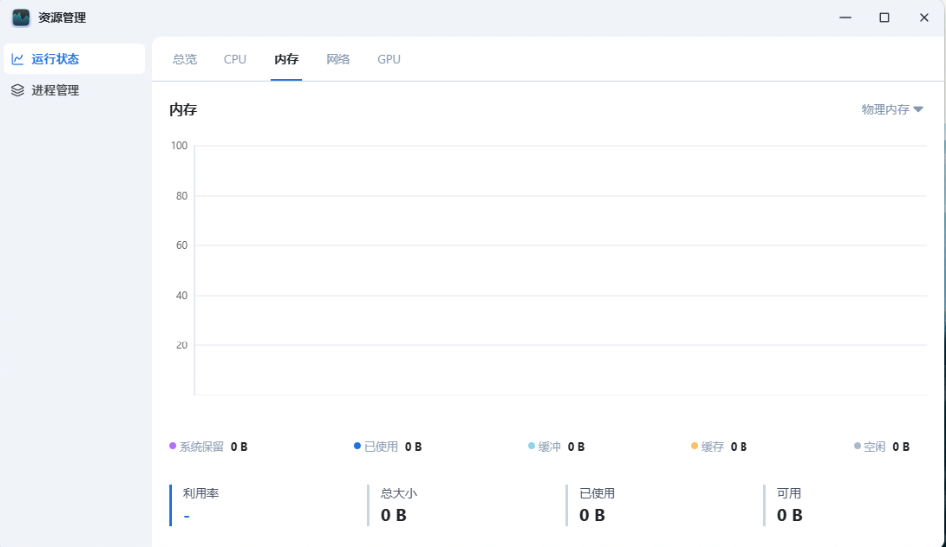
Task: Click the 总大小 stat card
Action: (457, 504)
